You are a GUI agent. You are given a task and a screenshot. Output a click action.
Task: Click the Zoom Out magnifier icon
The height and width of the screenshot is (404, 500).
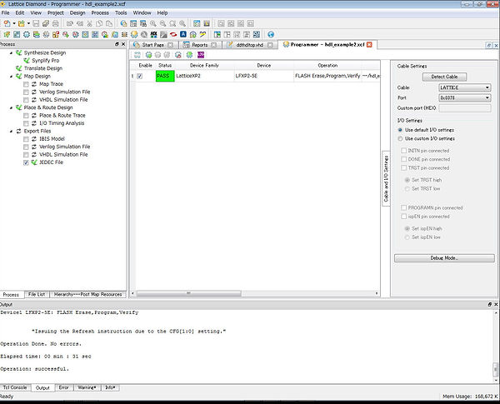(x=163, y=23)
